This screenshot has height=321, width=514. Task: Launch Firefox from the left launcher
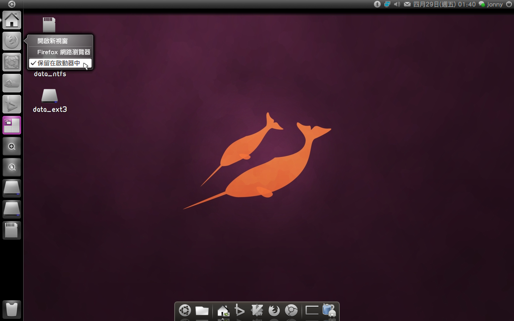(12, 41)
